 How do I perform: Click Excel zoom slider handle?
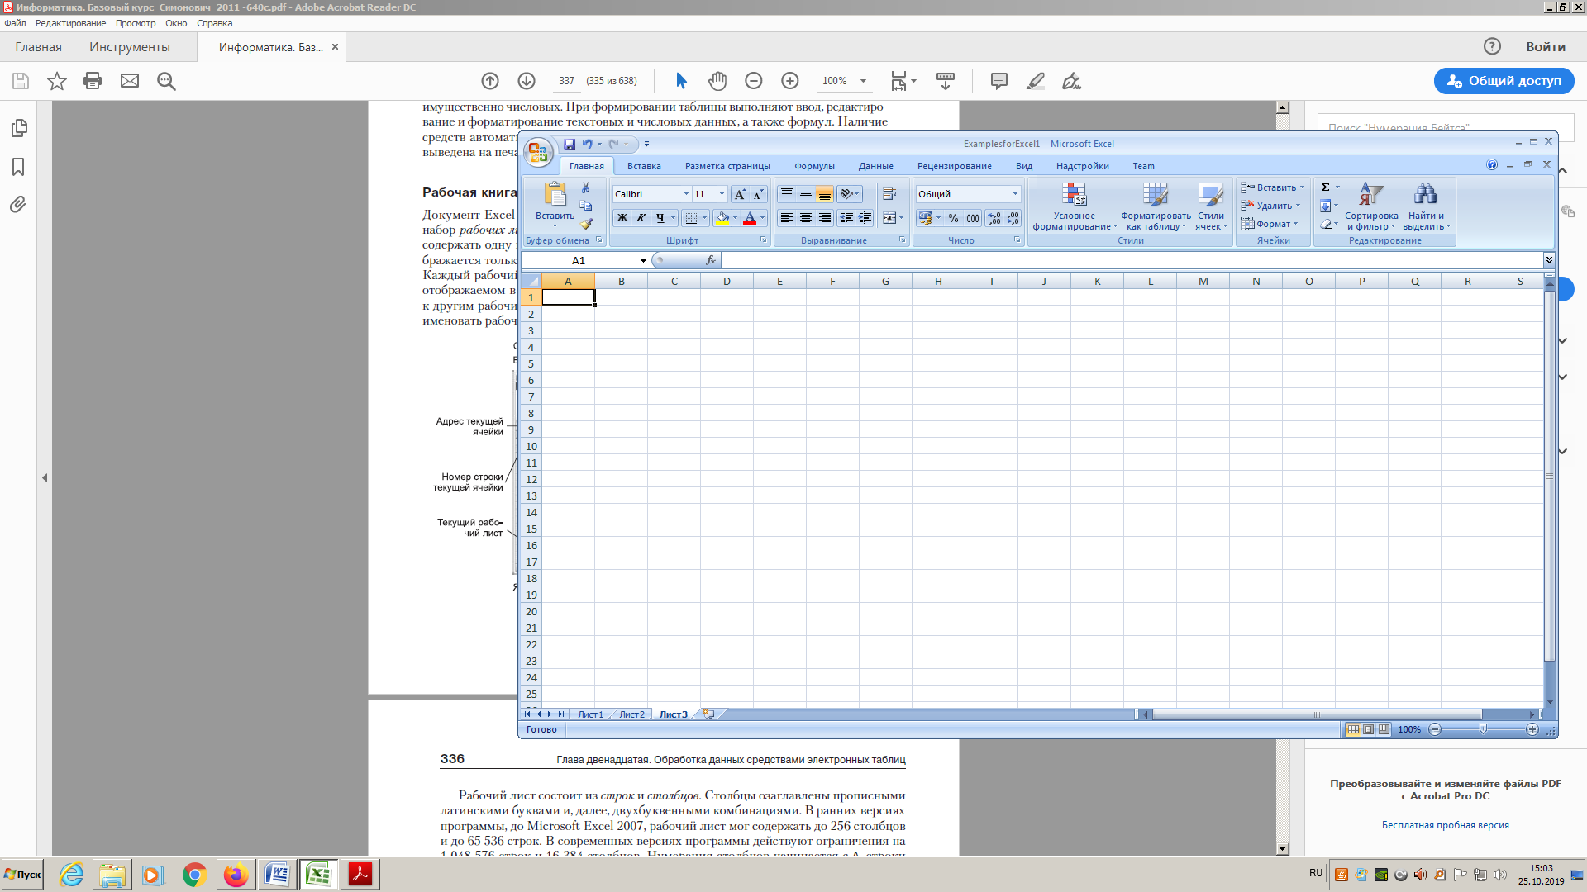[x=1483, y=729]
